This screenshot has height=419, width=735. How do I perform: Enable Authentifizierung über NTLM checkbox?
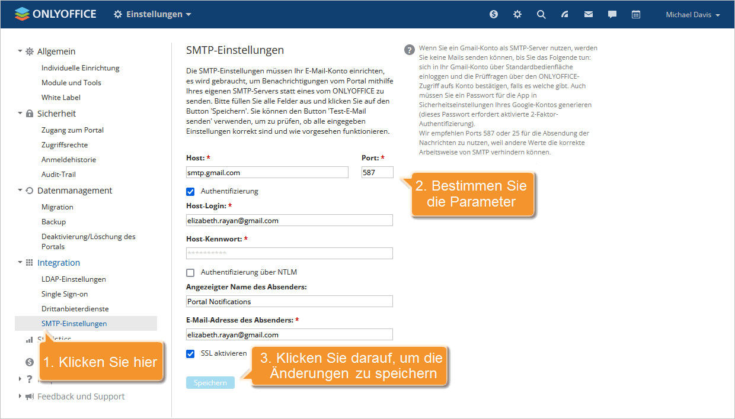pos(190,273)
